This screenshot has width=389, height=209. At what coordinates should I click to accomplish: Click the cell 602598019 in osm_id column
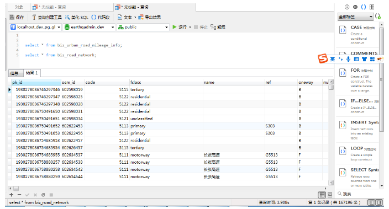72,89
